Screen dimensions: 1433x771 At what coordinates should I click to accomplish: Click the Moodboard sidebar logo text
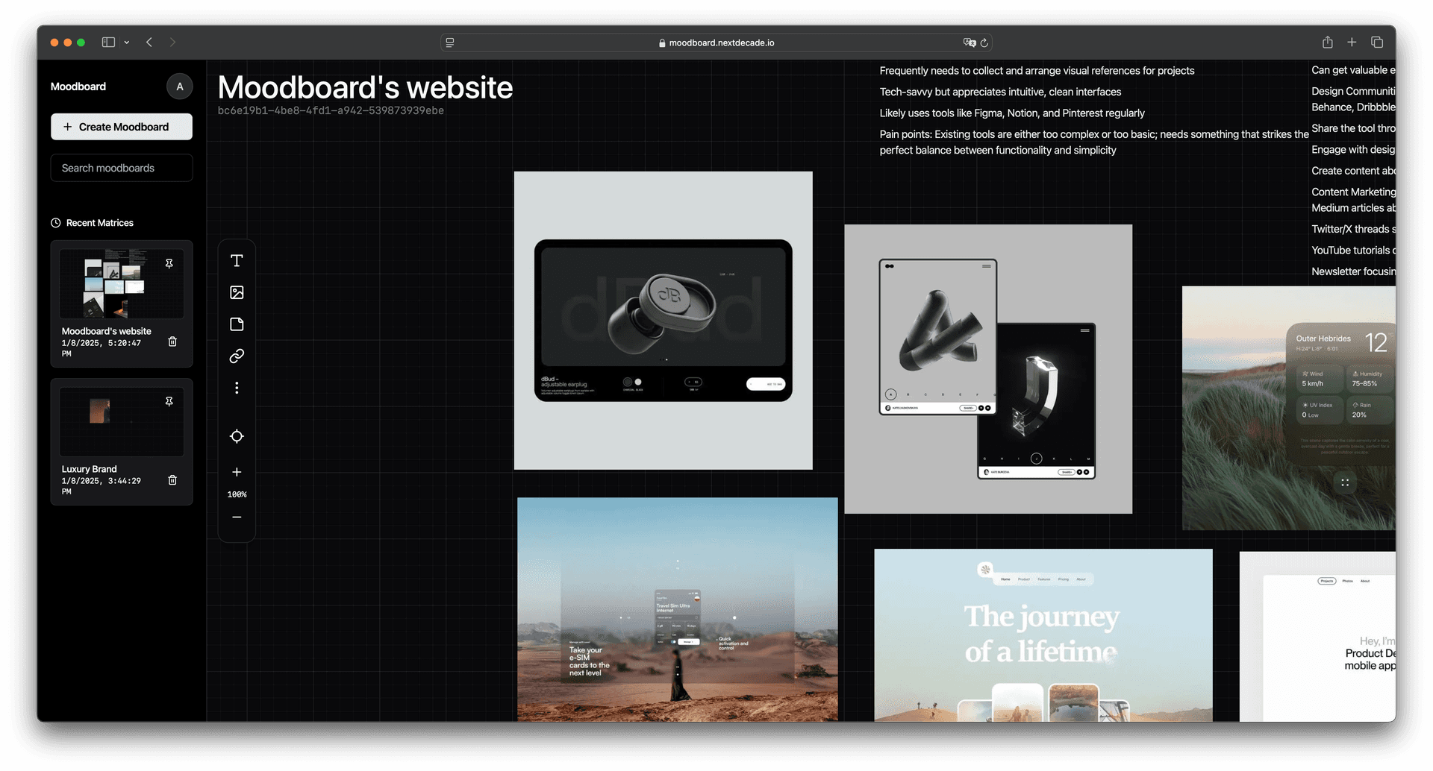tap(78, 86)
